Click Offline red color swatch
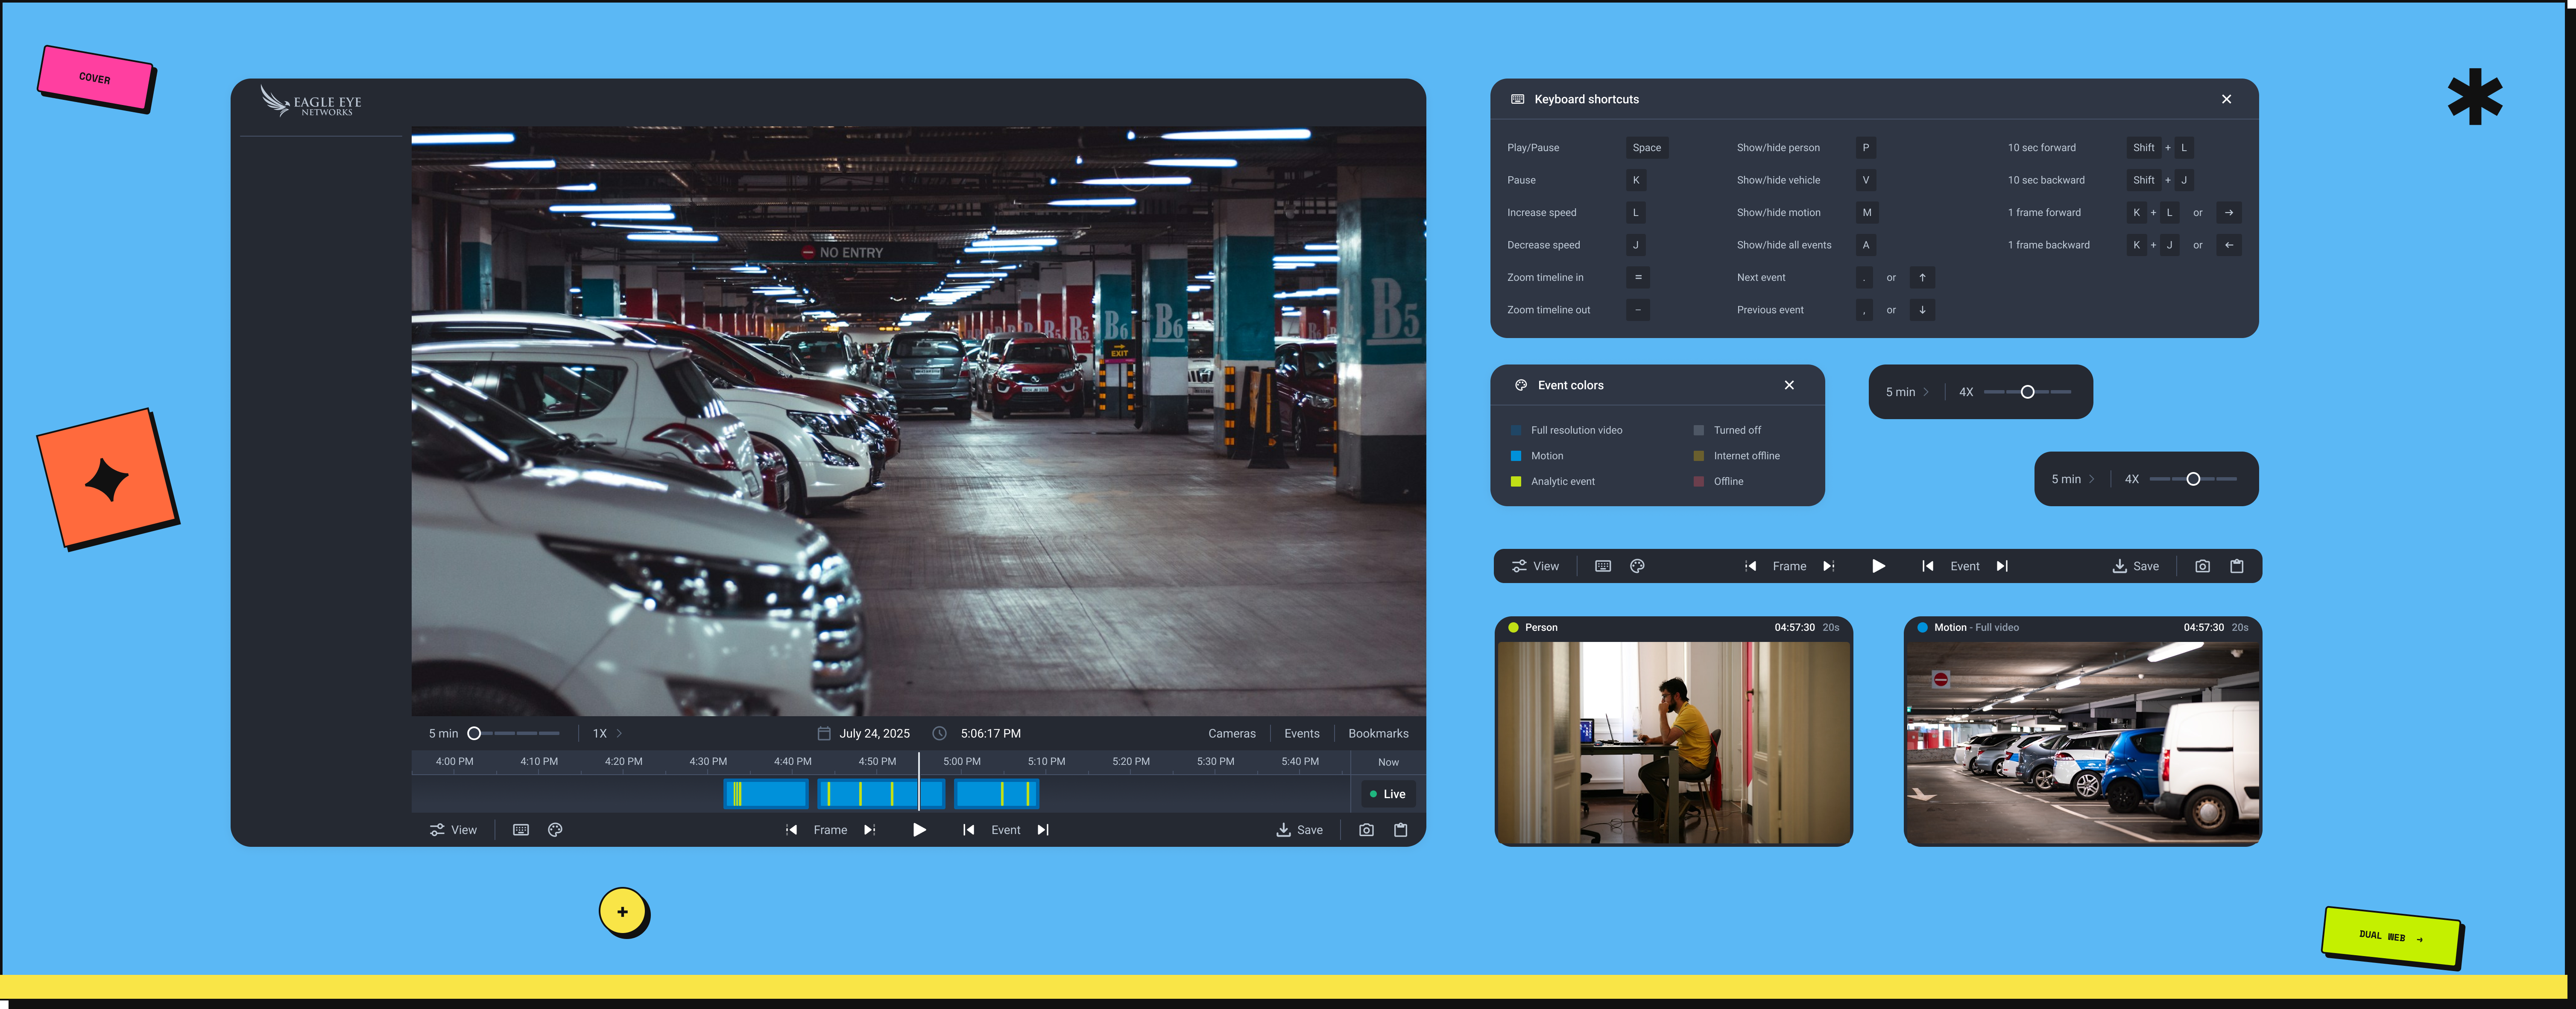 pyautogui.click(x=1698, y=481)
